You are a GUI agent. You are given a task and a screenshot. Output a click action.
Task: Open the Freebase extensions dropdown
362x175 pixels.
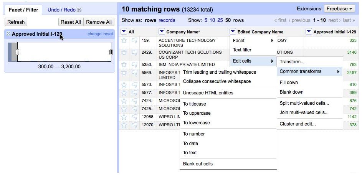tap(339, 9)
